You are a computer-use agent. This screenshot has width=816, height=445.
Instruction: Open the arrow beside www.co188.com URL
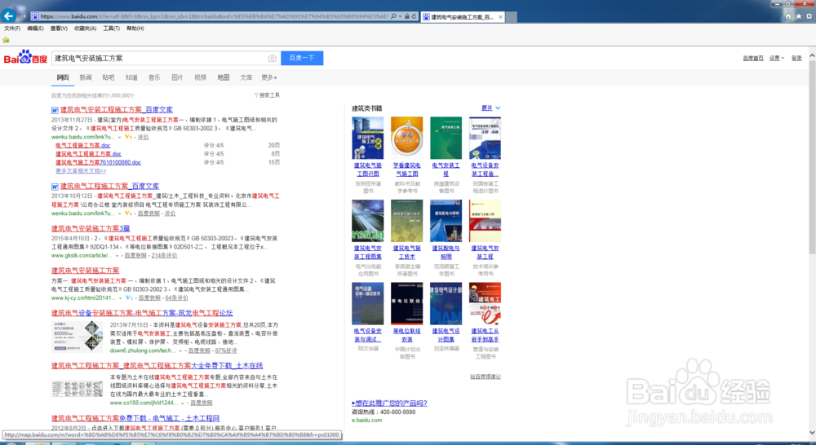(183, 403)
